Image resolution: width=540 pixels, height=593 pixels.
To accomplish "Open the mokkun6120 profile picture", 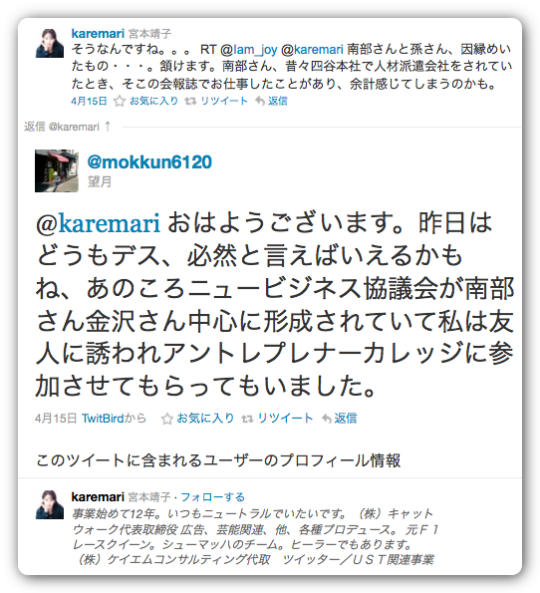I will point(57,170).
